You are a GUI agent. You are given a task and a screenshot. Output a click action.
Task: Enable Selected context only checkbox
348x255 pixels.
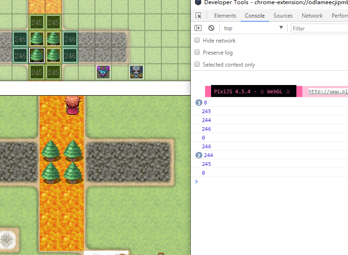pyautogui.click(x=197, y=64)
